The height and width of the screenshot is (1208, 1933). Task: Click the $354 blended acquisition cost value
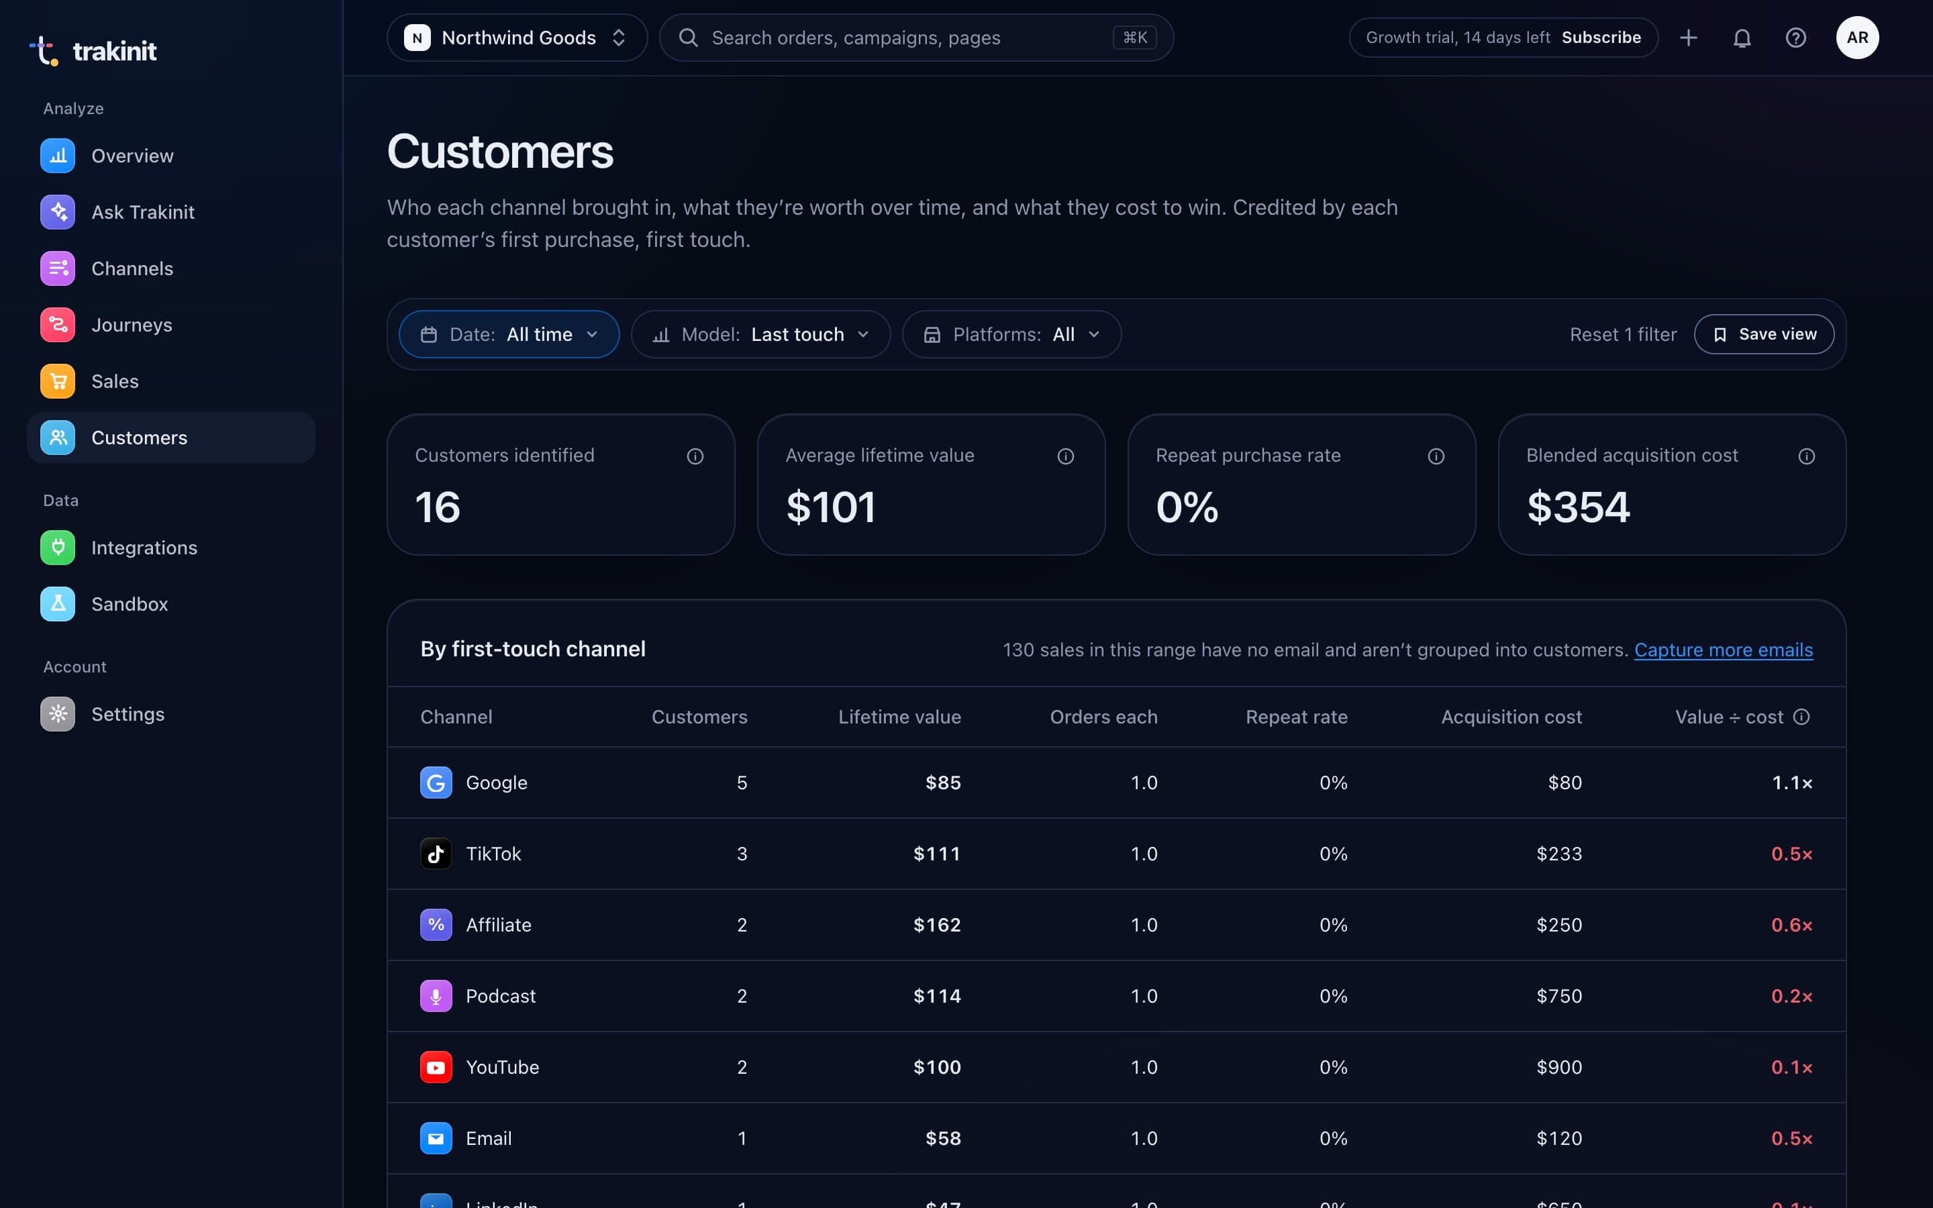(x=1577, y=507)
